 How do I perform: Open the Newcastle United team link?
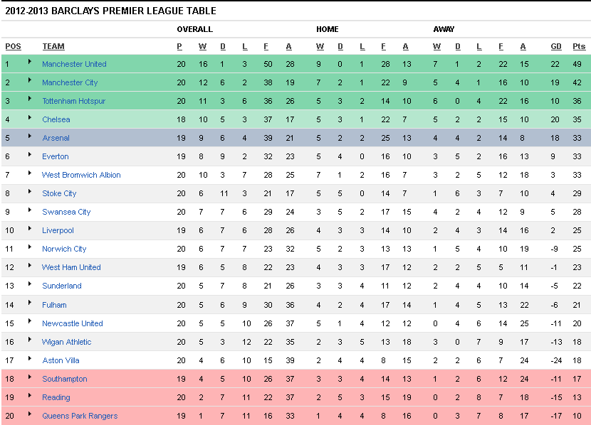click(73, 323)
